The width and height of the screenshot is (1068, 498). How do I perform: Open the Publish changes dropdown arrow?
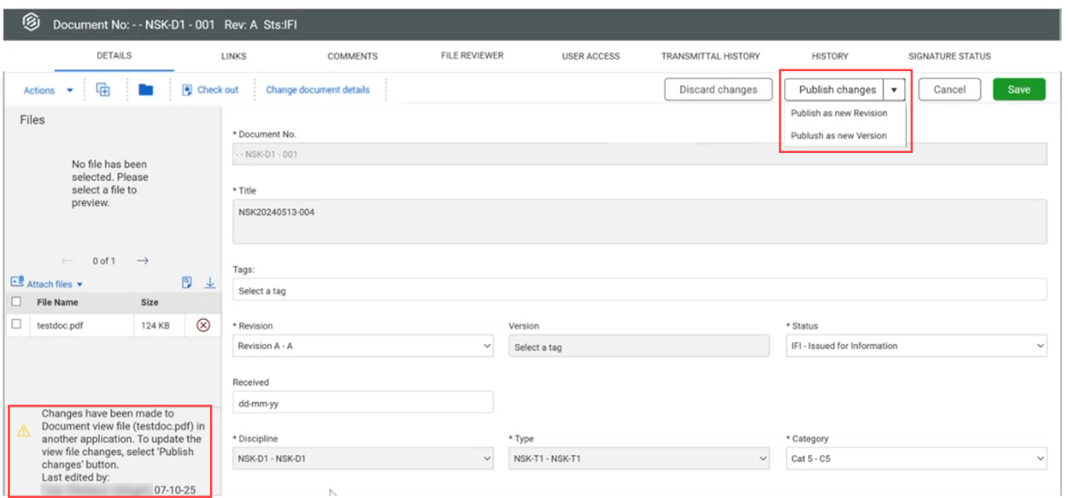click(x=894, y=90)
